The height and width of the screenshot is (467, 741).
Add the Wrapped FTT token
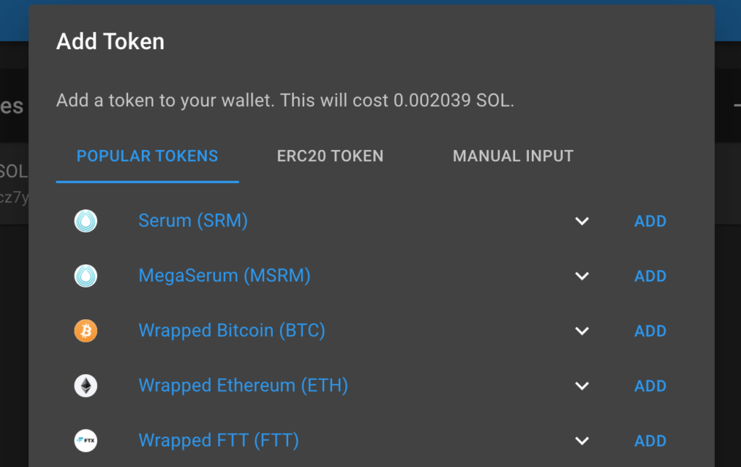click(651, 440)
